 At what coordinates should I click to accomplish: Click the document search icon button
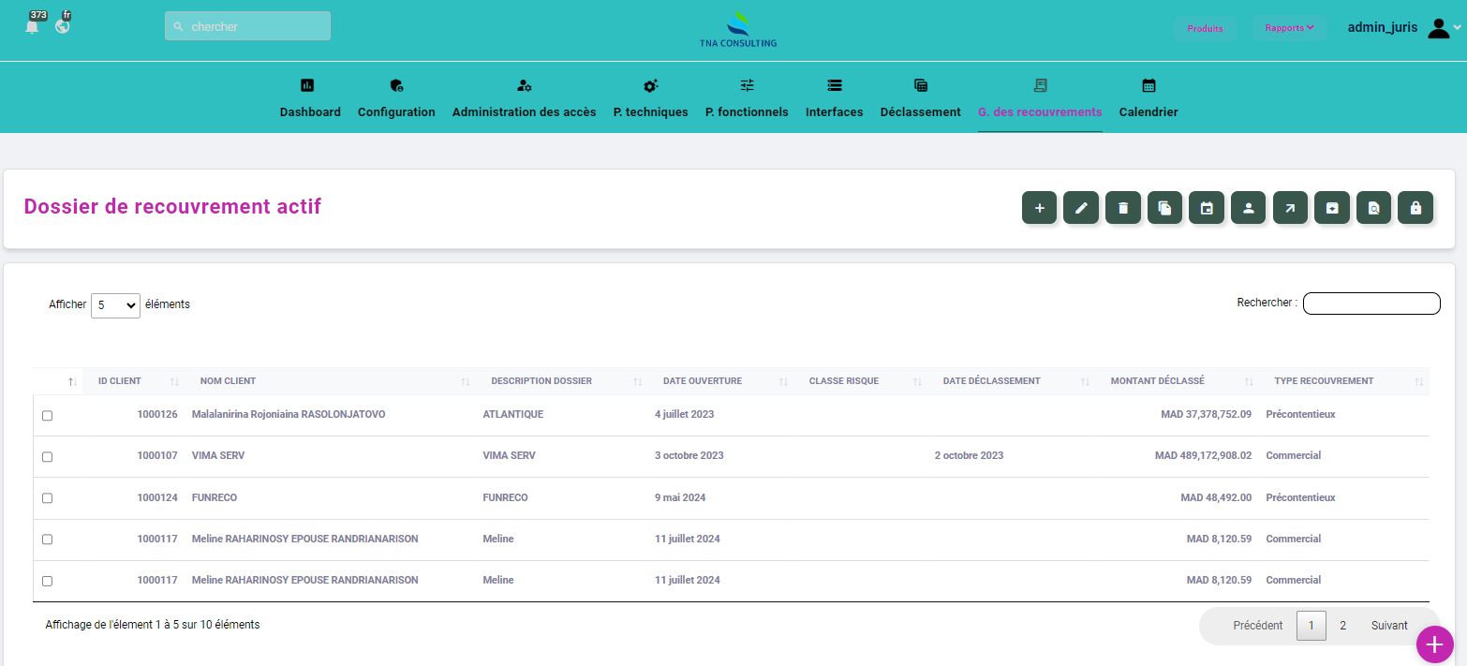[x=1373, y=208]
